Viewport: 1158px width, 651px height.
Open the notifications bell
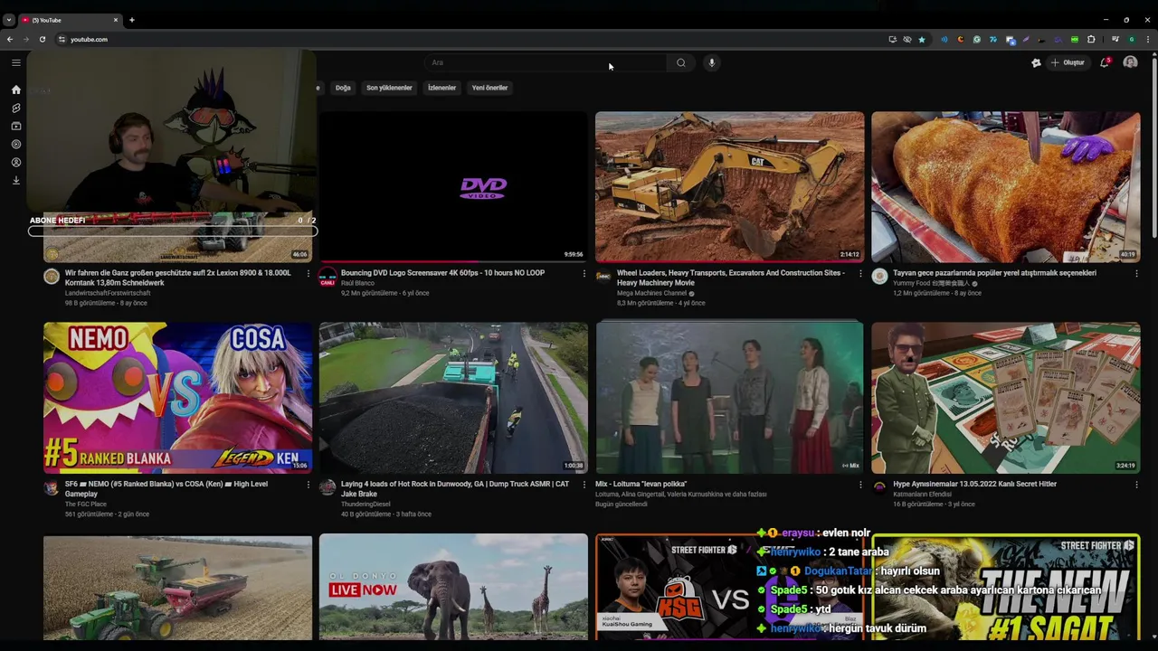coord(1105,62)
